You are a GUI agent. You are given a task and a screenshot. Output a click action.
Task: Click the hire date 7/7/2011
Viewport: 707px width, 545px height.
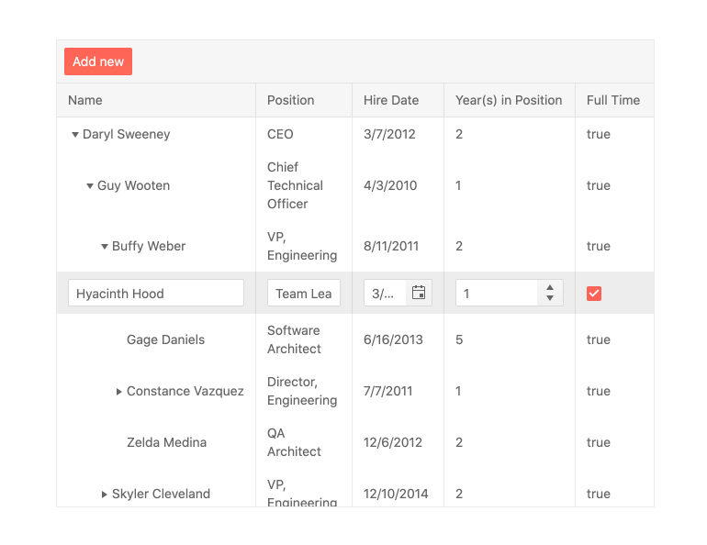click(x=387, y=391)
